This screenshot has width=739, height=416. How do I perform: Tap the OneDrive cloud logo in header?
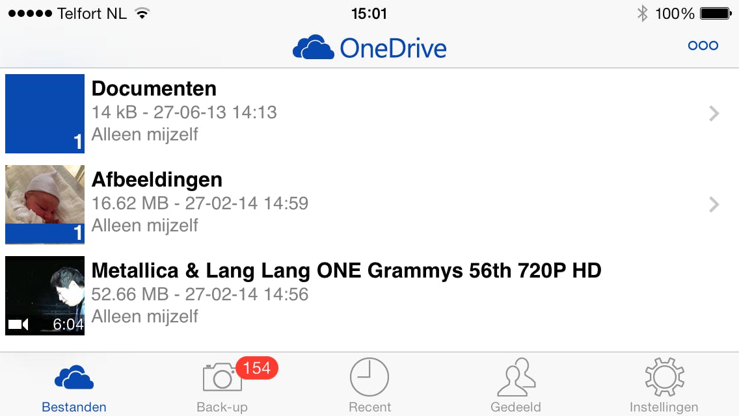314,47
